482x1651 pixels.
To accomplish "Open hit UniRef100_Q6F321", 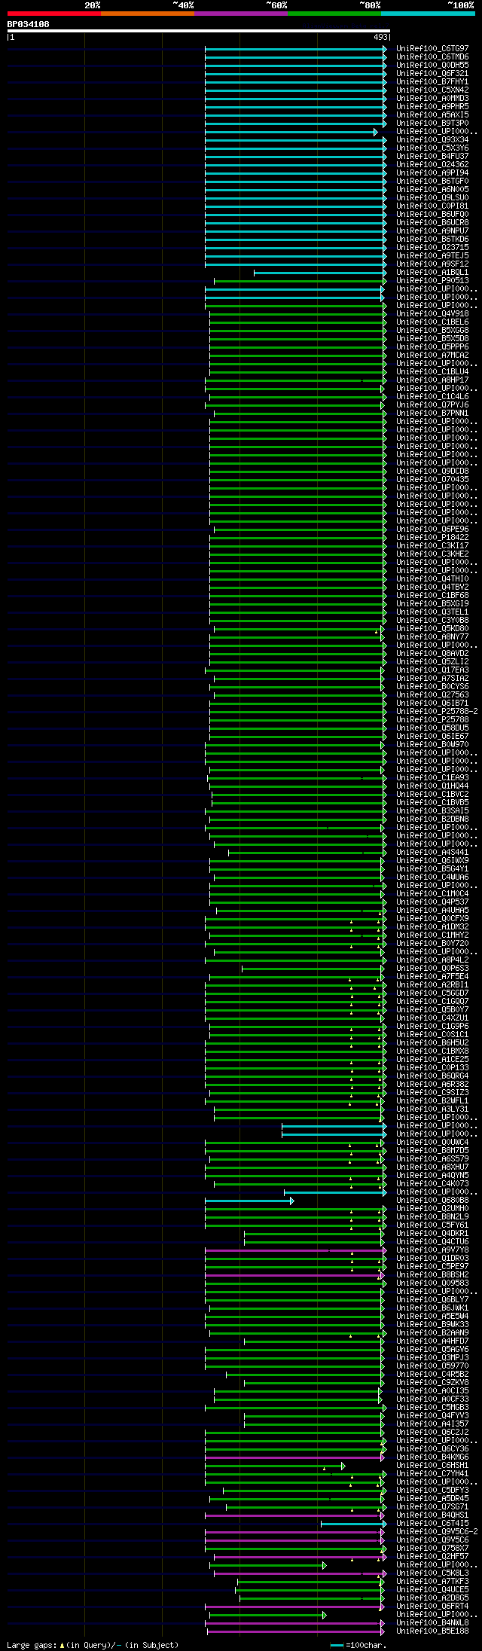I will (432, 74).
